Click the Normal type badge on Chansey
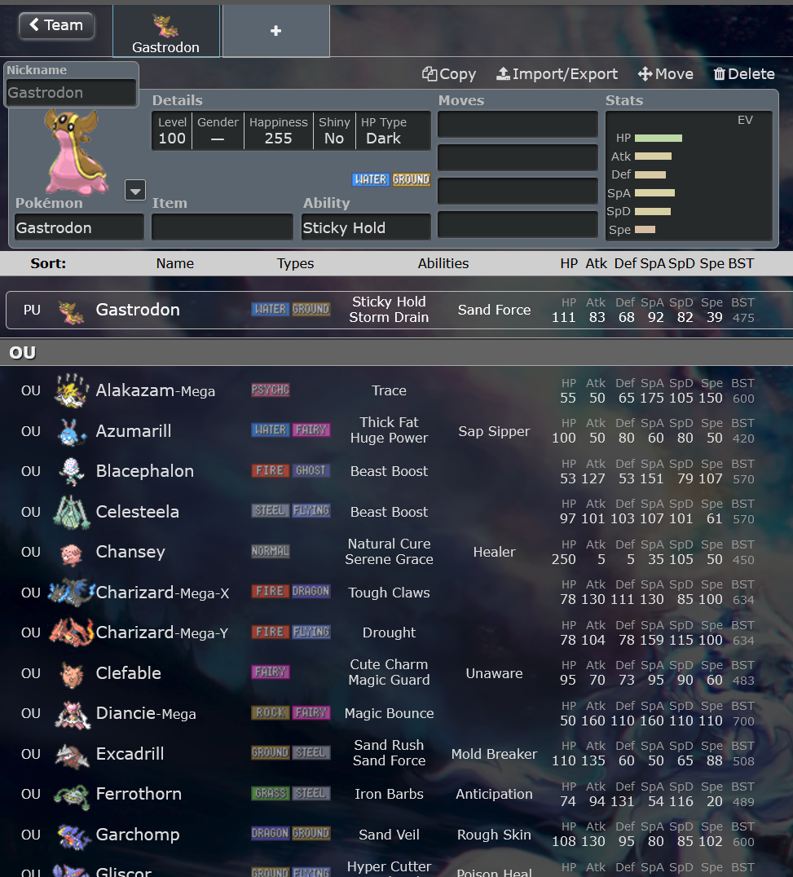This screenshot has height=877, width=793. (x=271, y=551)
